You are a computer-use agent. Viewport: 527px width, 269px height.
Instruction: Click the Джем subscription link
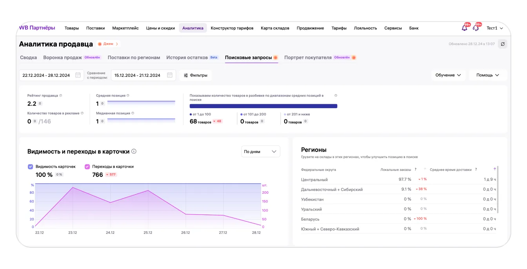108,44
